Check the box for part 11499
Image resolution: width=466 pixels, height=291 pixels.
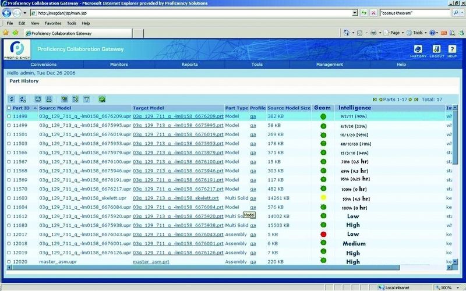(x=9, y=125)
